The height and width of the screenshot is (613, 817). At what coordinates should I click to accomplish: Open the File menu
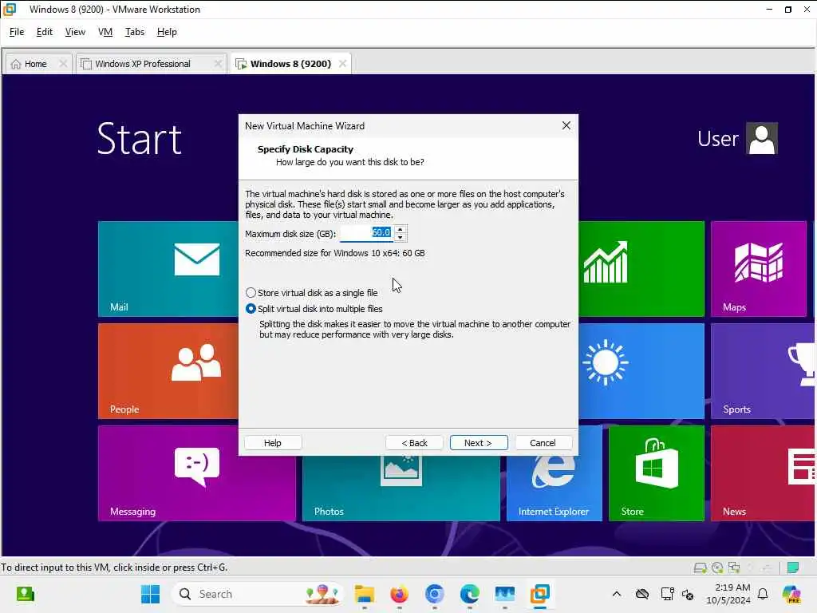pos(17,32)
